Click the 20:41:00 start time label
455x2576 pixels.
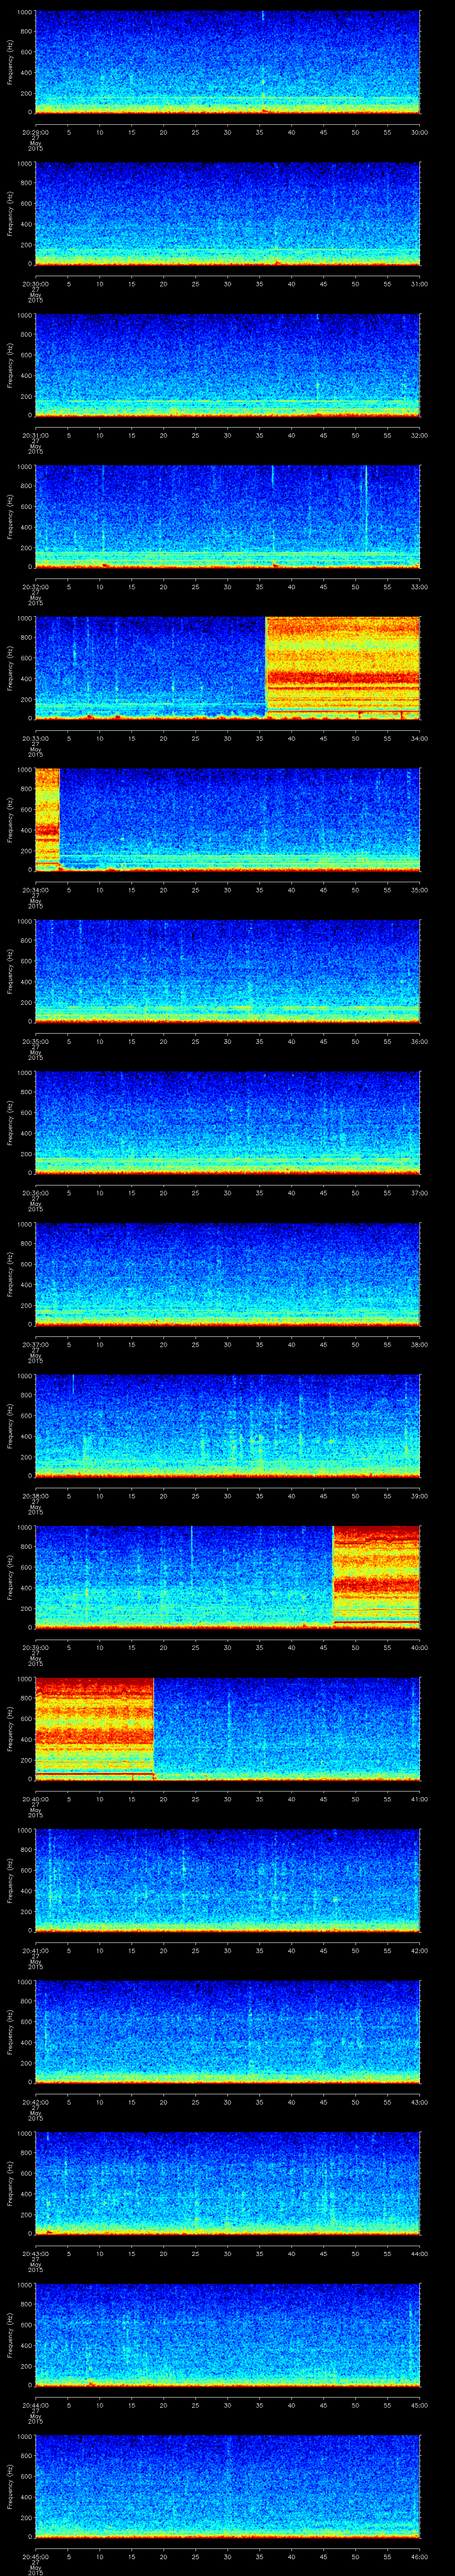click(35, 1950)
